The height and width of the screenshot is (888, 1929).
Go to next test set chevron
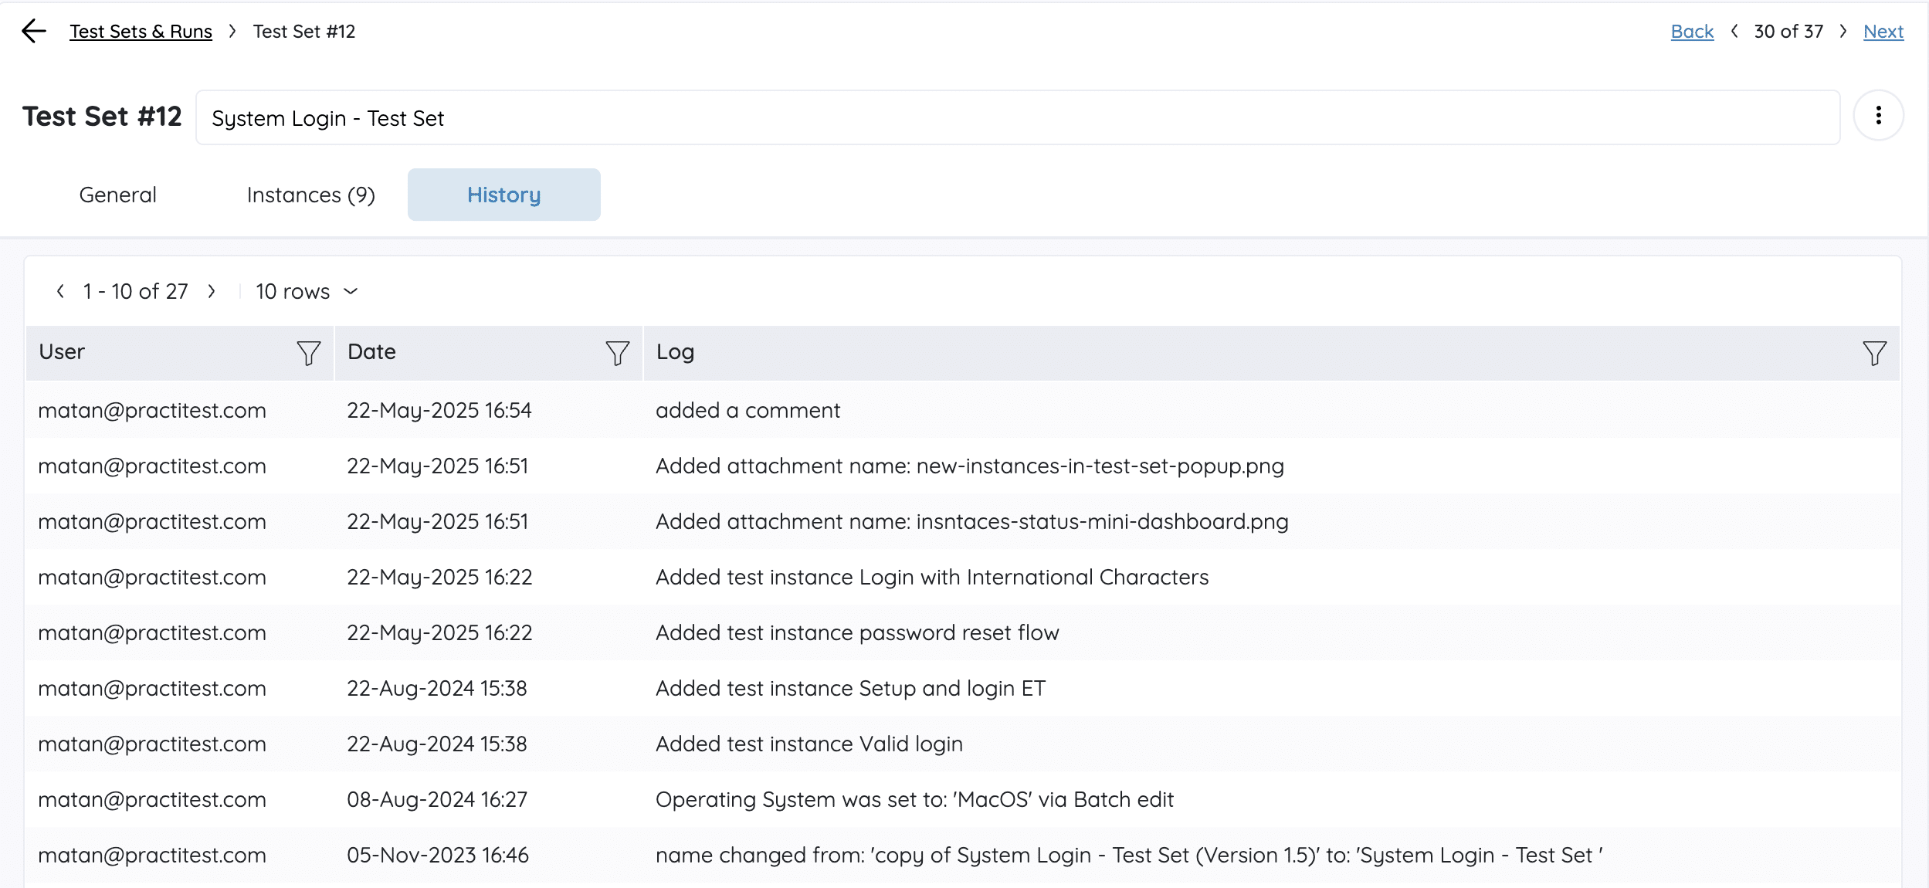1843,31
